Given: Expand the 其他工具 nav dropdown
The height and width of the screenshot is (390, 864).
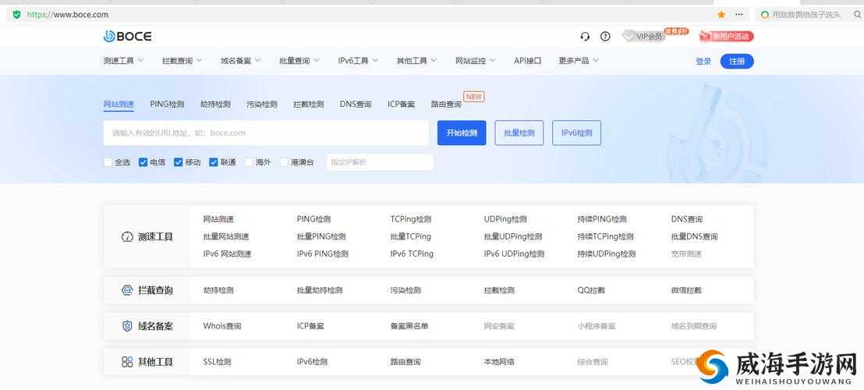Looking at the screenshot, I should coord(416,61).
